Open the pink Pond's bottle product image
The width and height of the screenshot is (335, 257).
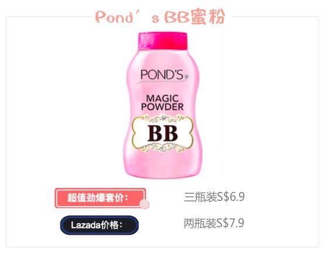point(163,105)
